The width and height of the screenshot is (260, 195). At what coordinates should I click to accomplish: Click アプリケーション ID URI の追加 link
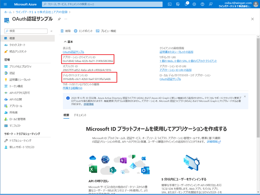coord(176,70)
